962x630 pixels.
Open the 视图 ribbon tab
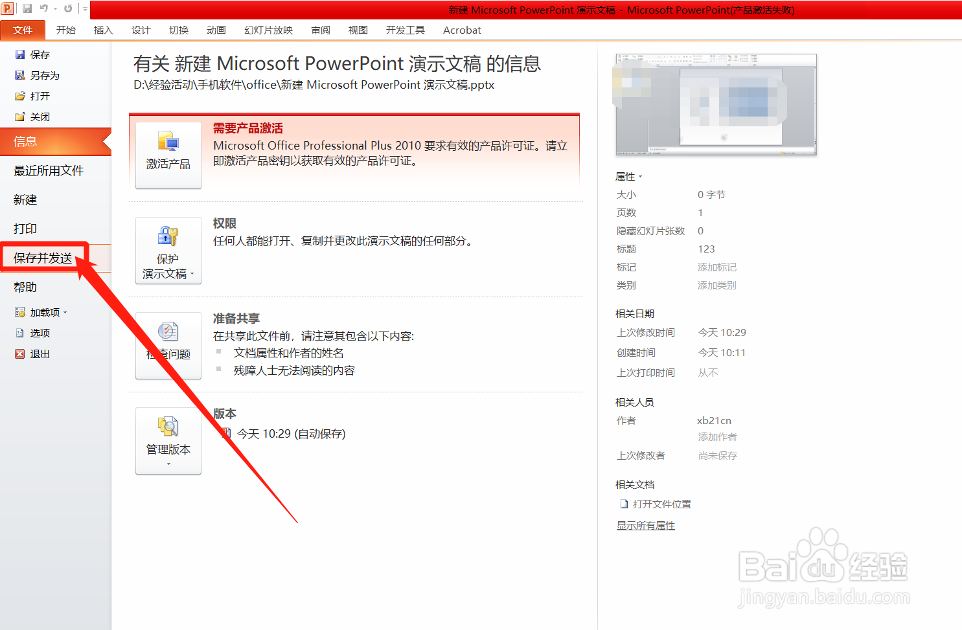(358, 30)
